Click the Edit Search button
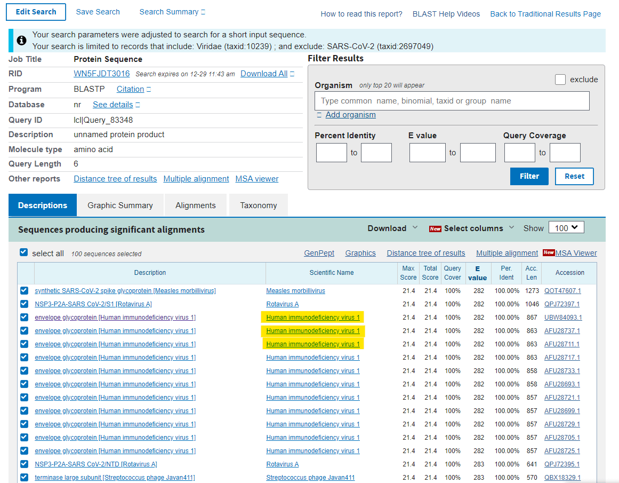 click(36, 12)
